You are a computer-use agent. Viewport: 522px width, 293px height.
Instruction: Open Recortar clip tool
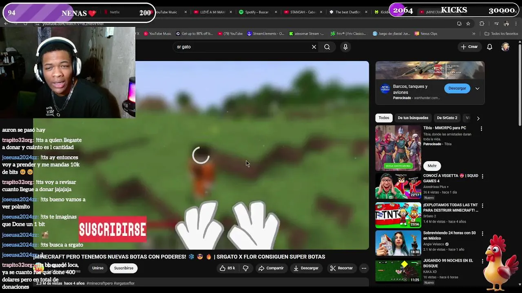(x=341, y=268)
